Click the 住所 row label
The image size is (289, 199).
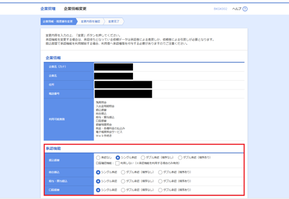point(51,85)
